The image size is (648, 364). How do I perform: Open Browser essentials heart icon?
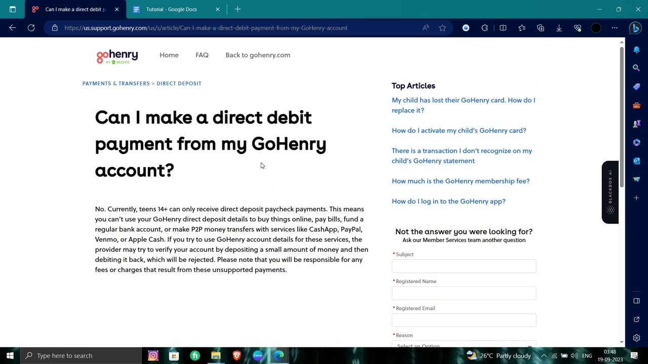(578, 28)
